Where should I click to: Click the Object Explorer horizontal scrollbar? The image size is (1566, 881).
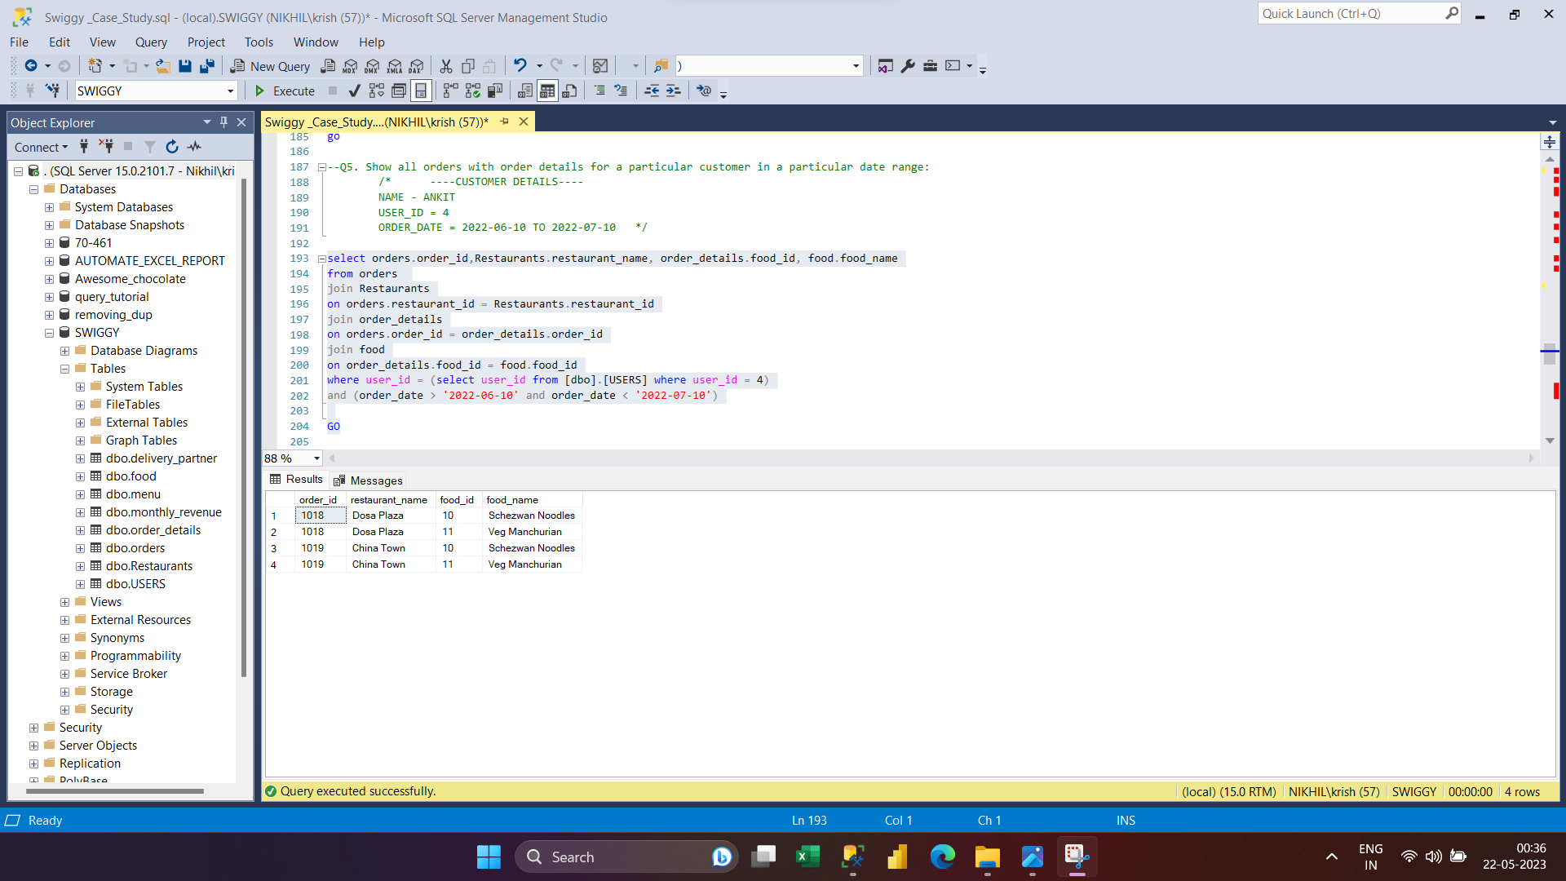coord(114,790)
